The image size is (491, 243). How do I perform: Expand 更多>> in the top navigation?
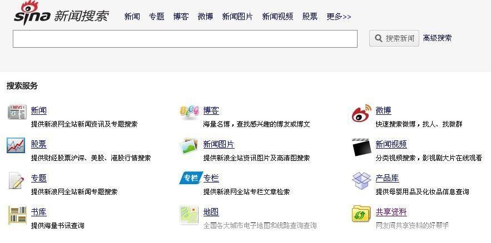coord(339,17)
